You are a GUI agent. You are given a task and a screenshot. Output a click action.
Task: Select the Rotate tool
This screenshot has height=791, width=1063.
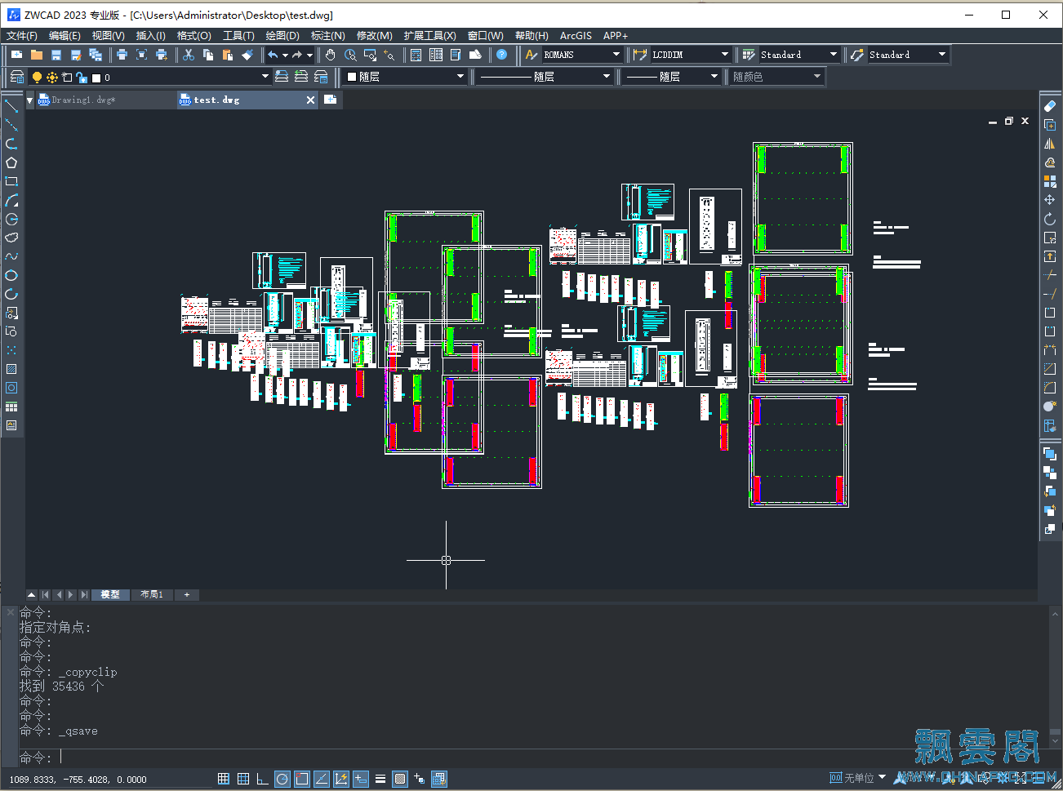tap(1050, 219)
